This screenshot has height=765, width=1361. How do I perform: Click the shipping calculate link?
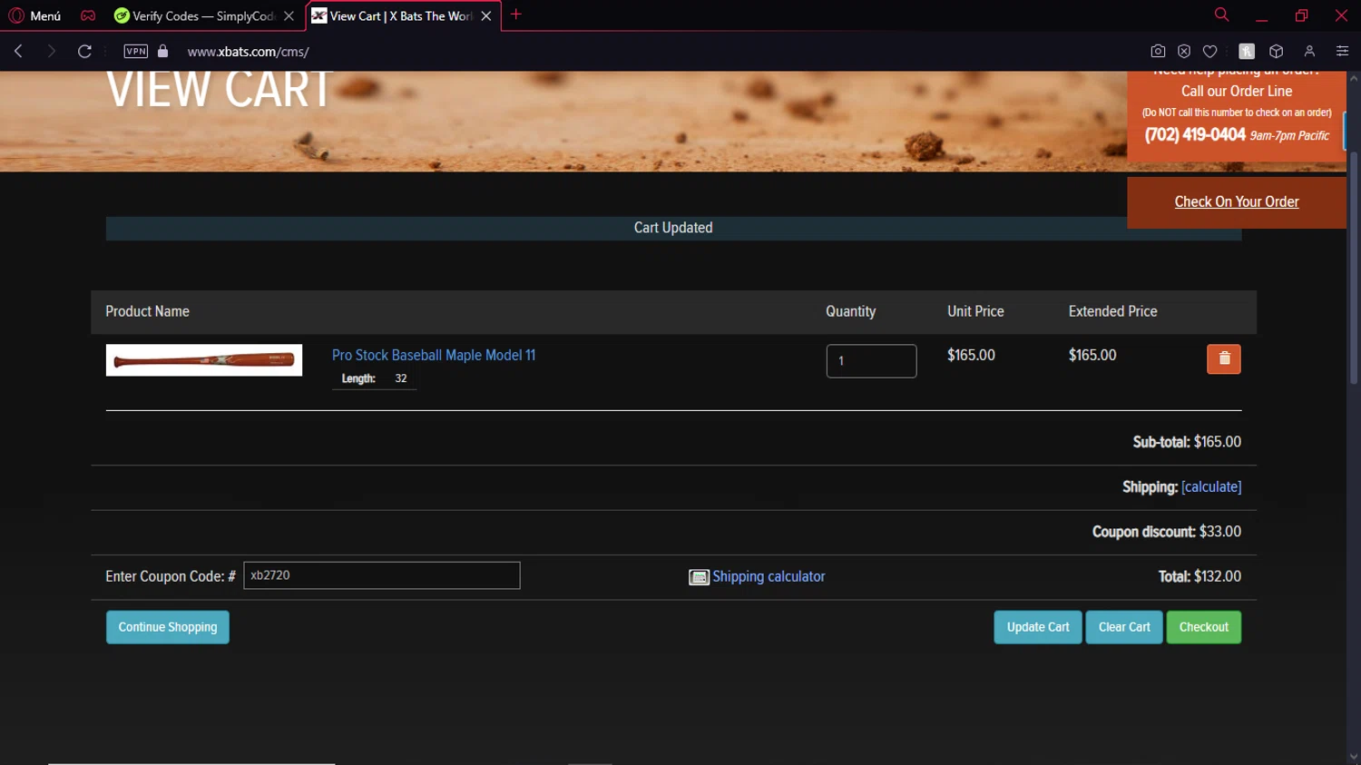coord(1211,486)
